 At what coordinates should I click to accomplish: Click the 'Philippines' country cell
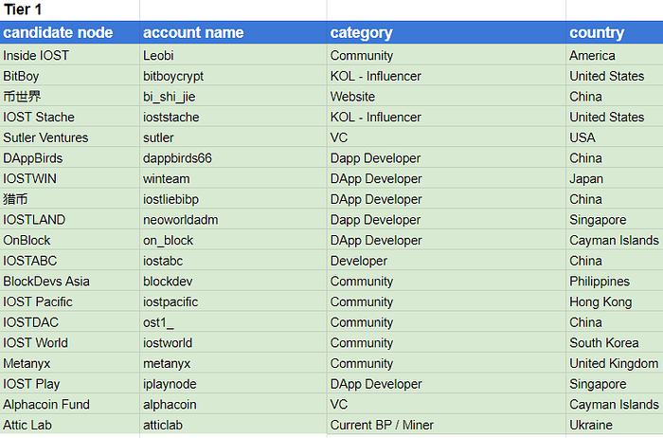[615, 282]
